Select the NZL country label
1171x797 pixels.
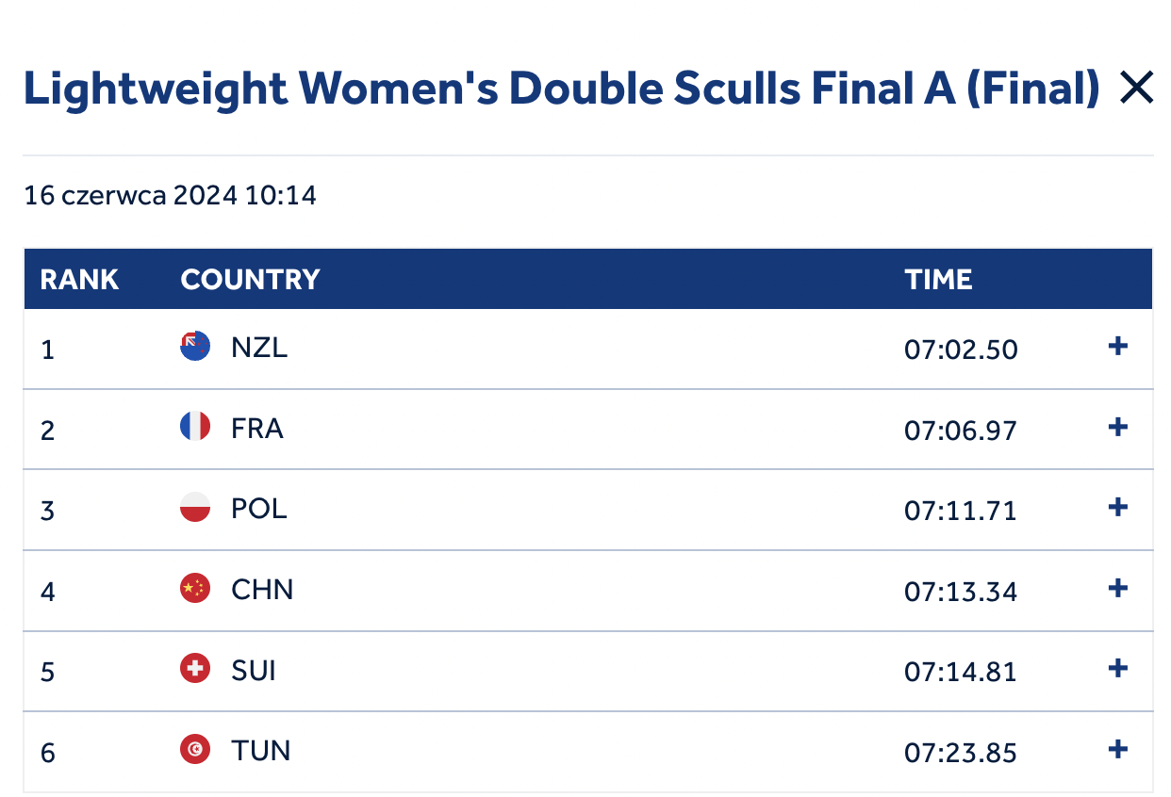tap(259, 348)
